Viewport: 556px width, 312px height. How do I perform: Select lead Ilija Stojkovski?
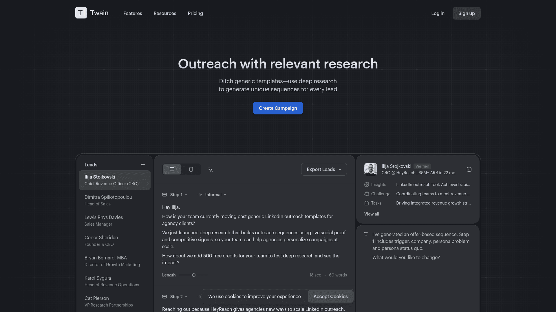pyautogui.click(x=115, y=180)
